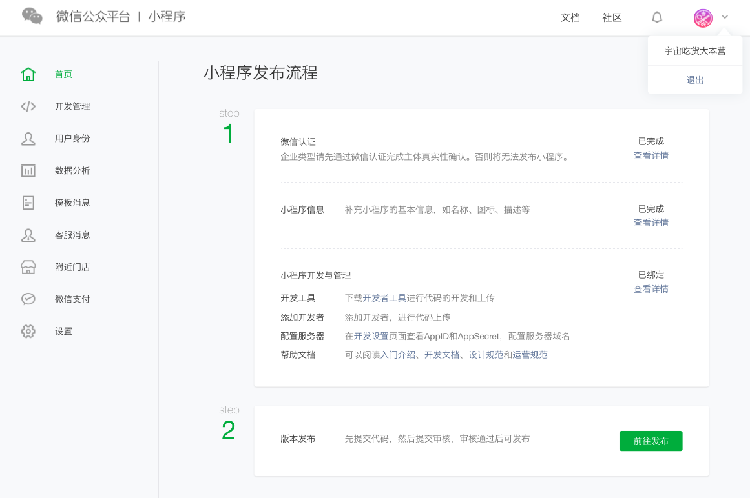Screen dimensions: 750x498
Task: Open the 设置 settings gear icon
Action: (x=28, y=331)
